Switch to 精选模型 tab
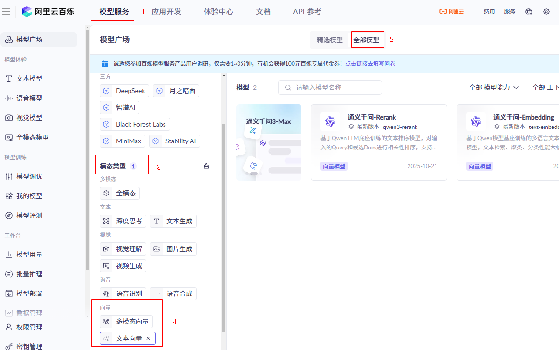This screenshot has height=350, width=559. click(x=330, y=40)
